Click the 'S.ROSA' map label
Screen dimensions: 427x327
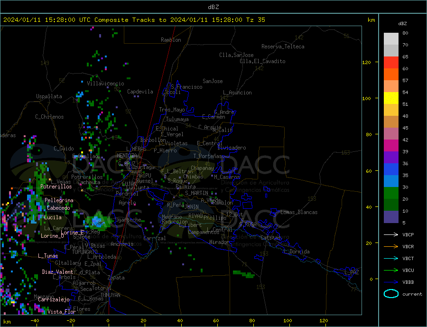coord(248,224)
